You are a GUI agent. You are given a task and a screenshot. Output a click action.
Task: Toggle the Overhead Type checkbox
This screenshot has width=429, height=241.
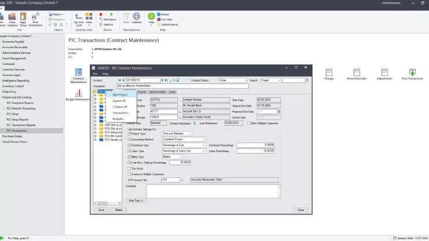point(129,145)
